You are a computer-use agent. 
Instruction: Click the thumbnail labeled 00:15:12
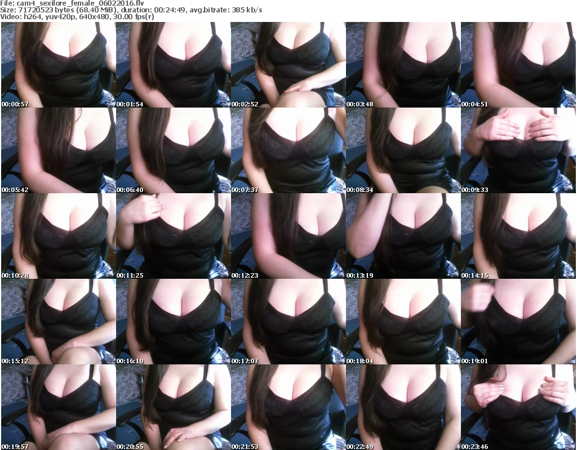pos(59,322)
